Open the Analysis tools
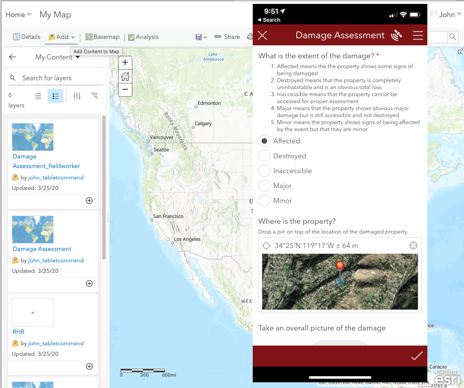 (143, 37)
